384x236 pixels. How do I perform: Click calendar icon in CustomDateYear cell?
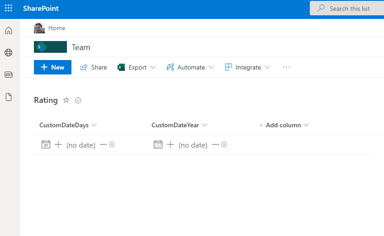point(158,144)
